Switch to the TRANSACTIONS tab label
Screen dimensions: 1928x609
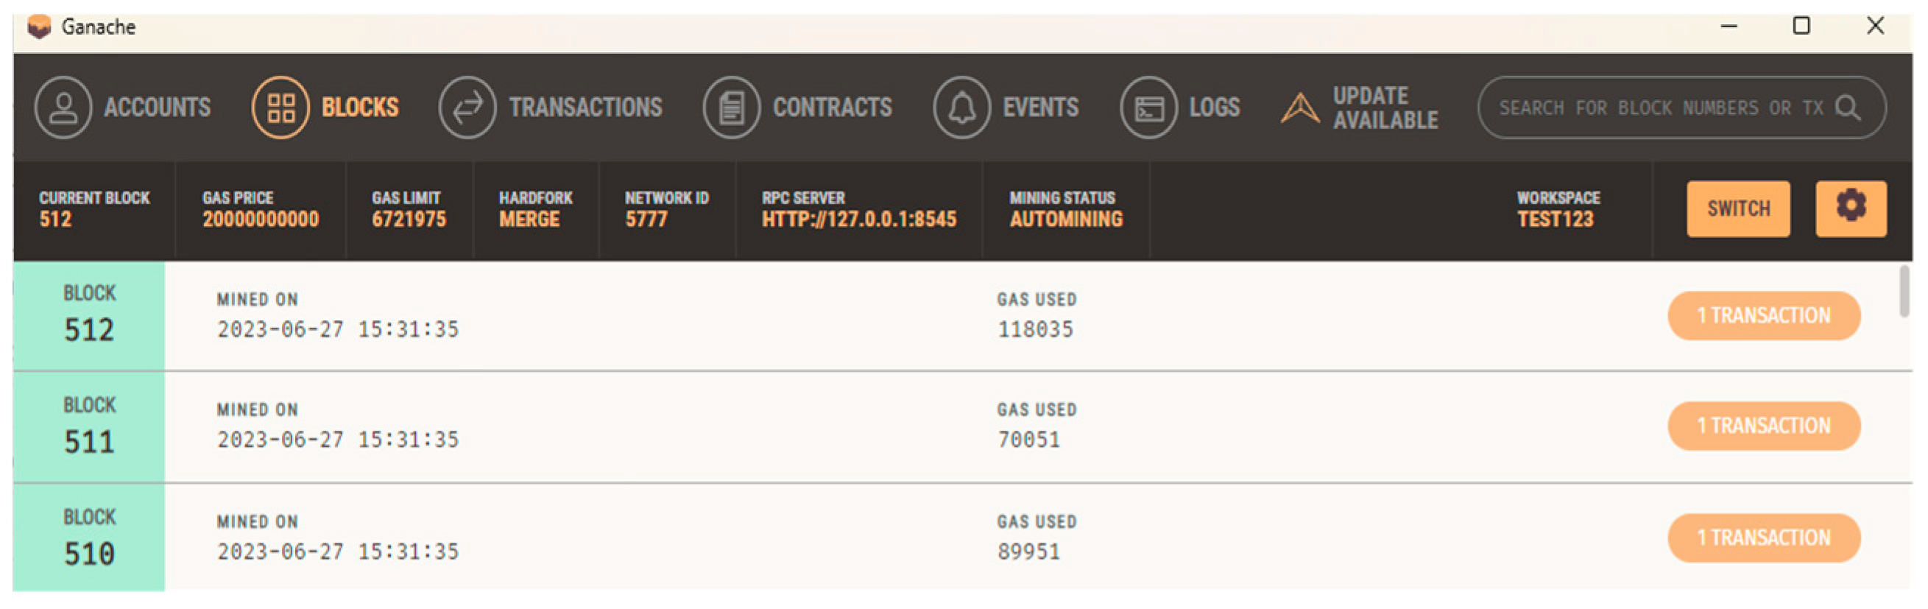(586, 107)
